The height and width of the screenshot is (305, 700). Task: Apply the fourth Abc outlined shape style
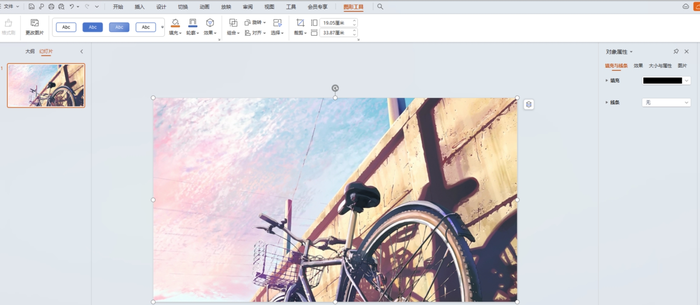tap(145, 27)
